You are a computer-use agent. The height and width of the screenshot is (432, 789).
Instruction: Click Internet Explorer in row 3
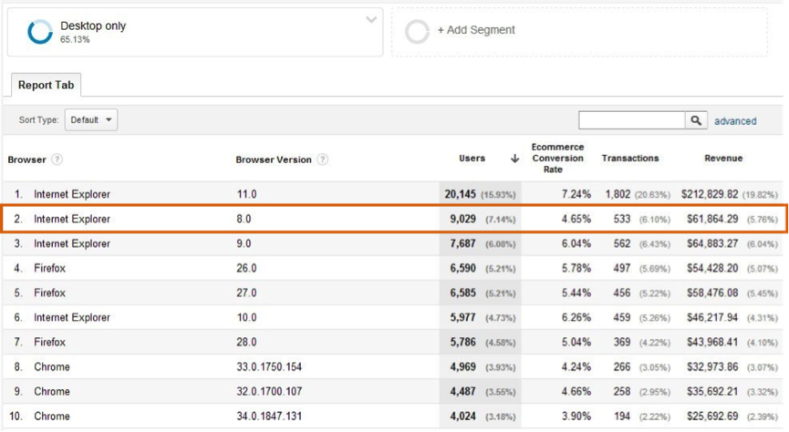pyautogui.click(x=72, y=243)
